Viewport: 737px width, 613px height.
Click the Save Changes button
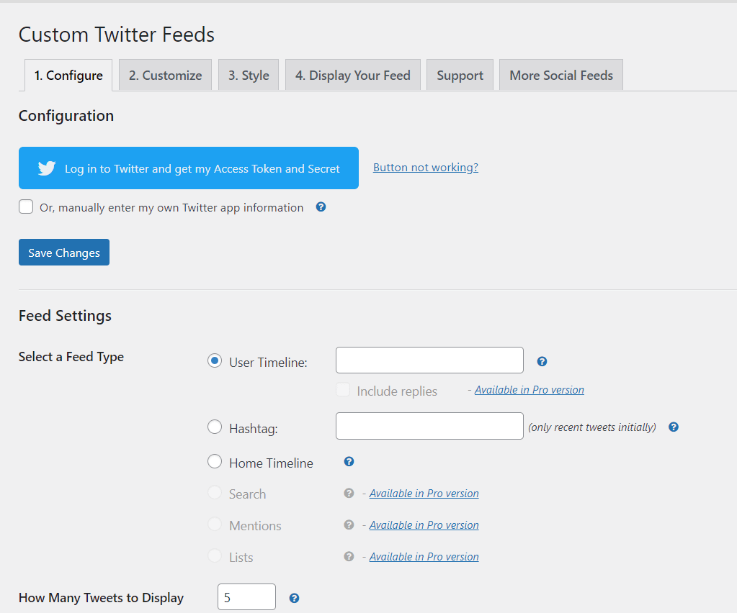(x=64, y=253)
